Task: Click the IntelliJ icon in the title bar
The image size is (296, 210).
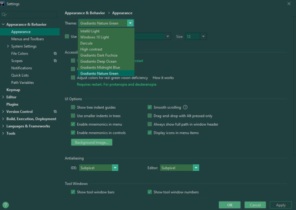Action: point(3,4)
